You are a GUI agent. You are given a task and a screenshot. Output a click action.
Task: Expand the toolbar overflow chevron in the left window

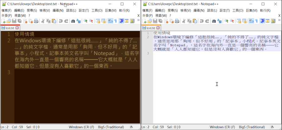138,20
